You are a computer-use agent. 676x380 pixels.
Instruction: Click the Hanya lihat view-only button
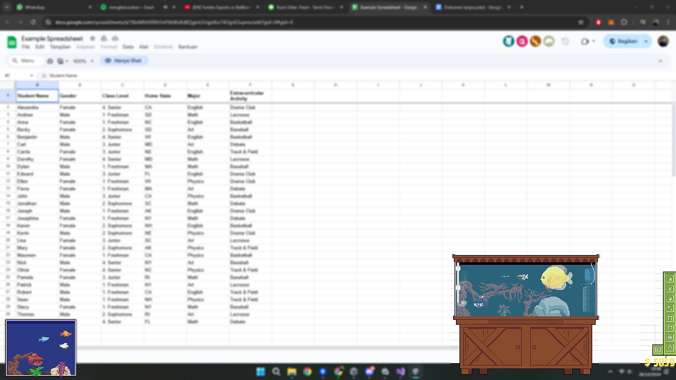124,61
